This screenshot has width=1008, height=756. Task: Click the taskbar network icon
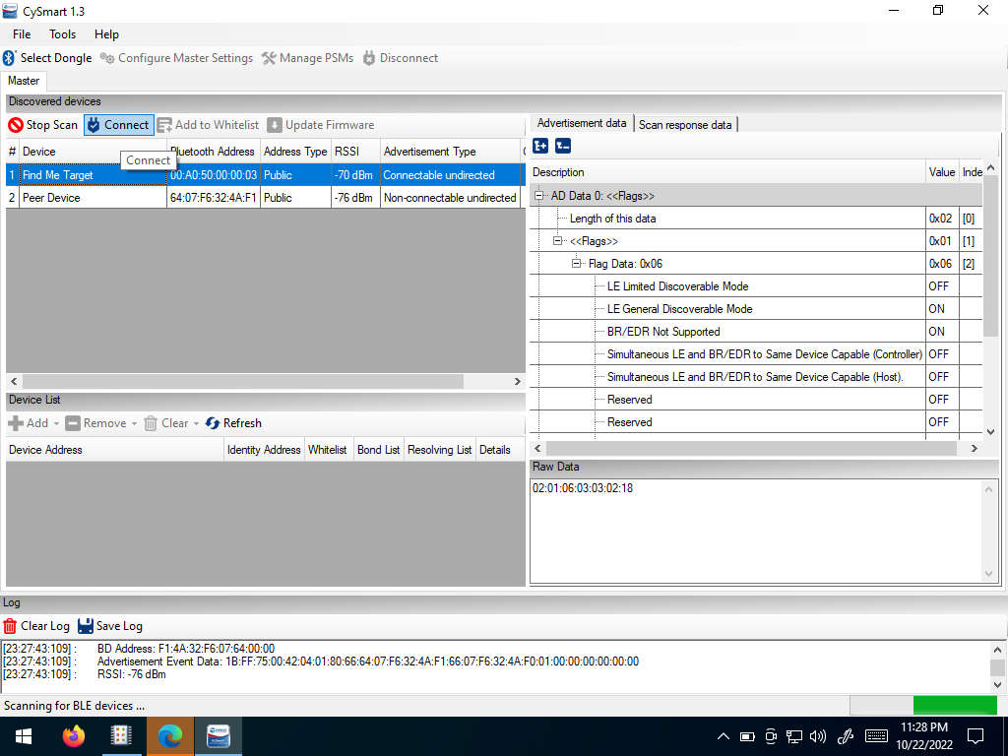(x=794, y=736)
